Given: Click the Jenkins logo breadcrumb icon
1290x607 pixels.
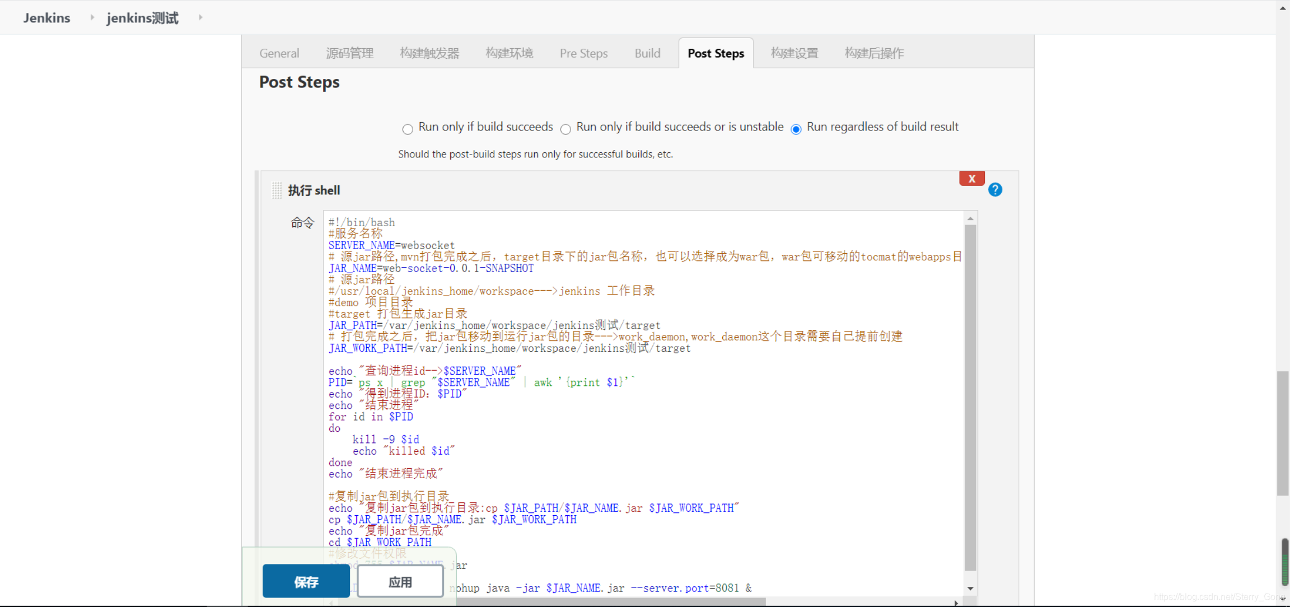Looking at the screenshot, I should coord(47,17).
